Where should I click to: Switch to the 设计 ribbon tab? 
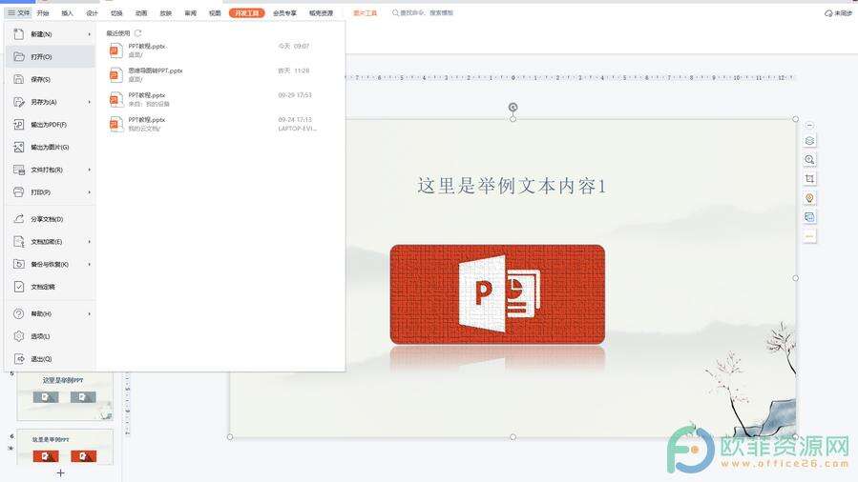point(92,13)
